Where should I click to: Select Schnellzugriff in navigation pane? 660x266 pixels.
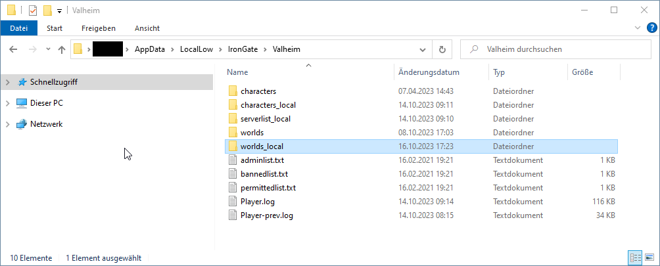53,82
